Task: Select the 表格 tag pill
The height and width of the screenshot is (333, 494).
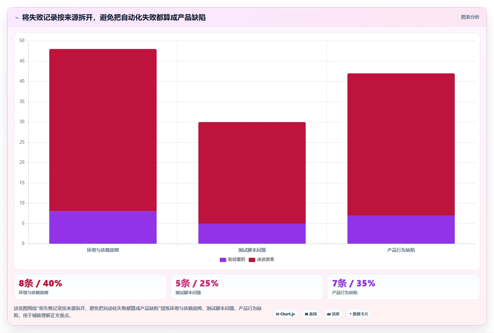Action: click(x=311, y=314)
